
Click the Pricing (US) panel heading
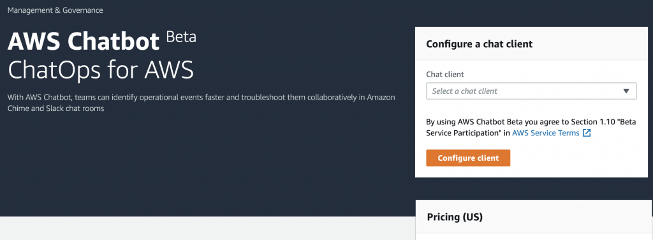pos(455,217)
